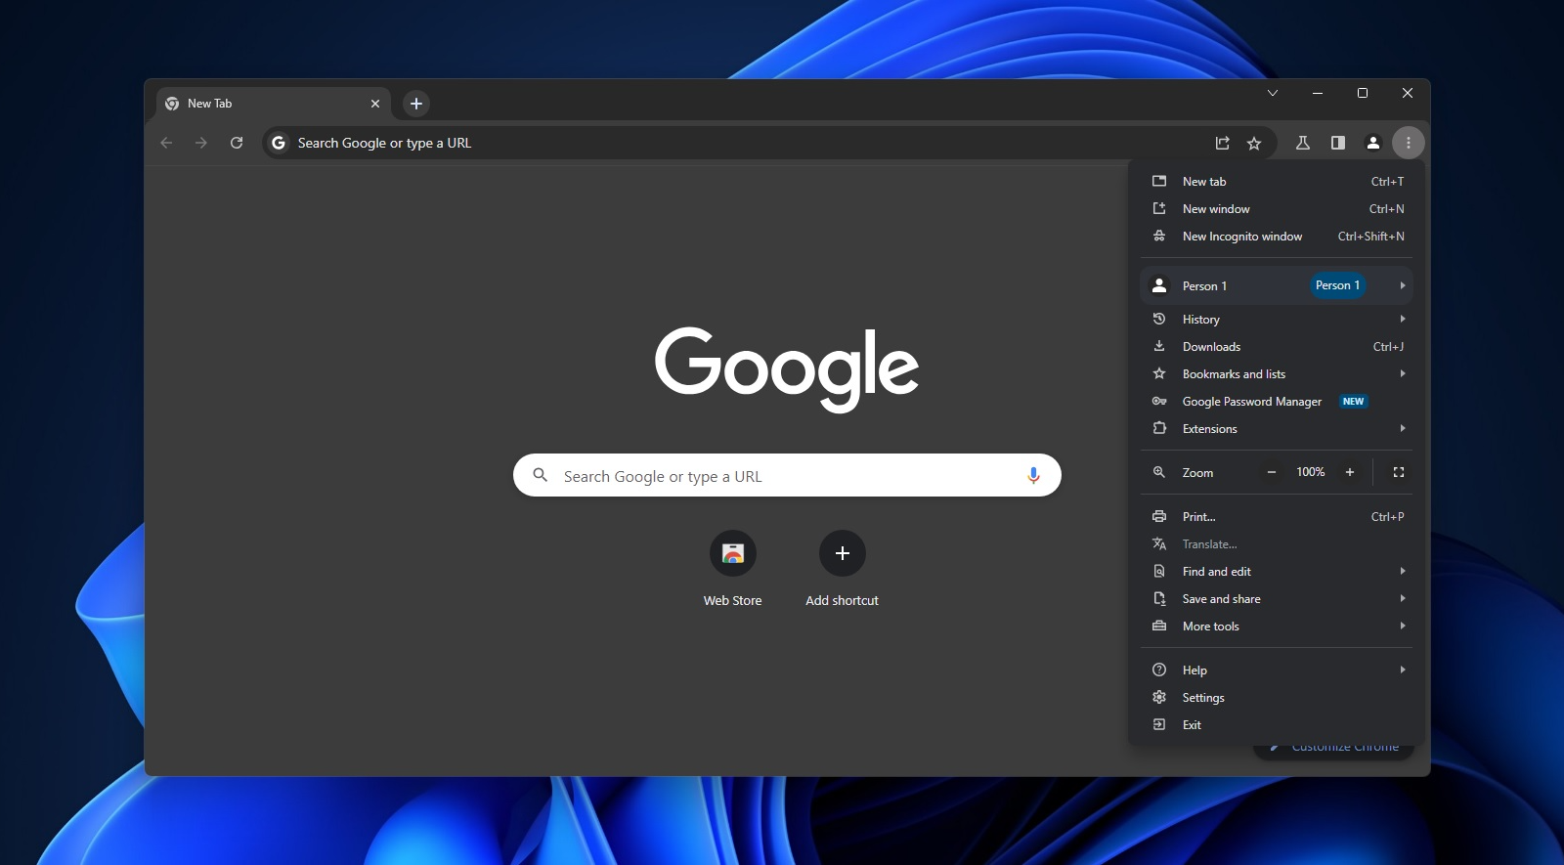This screenshot has height=865, width=1564.
Task: Increase zoom with the plus button
Action: coord(1350,472)
